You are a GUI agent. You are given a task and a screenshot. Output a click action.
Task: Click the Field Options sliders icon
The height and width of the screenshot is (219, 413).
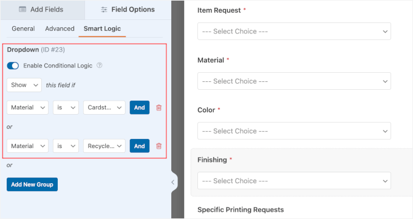click(x=104, y=10)
